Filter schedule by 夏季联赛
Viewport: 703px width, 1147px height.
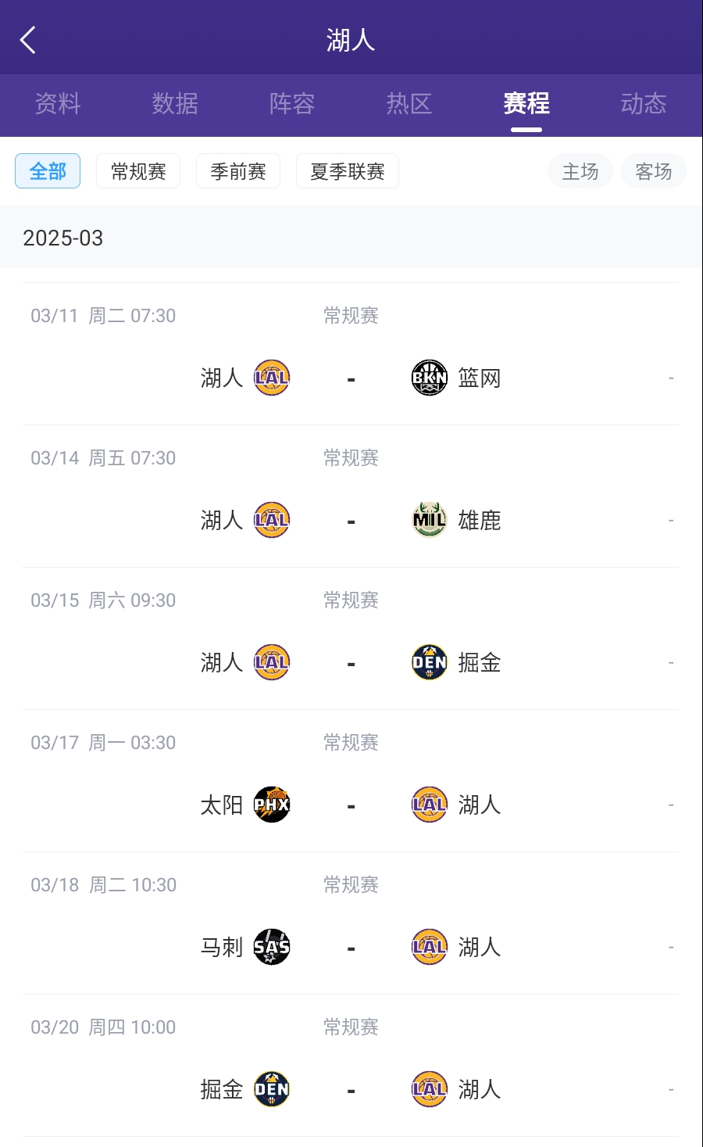pyautogui.click(x=348, y=171)
